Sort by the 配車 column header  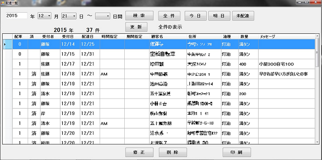click(20, 37)
